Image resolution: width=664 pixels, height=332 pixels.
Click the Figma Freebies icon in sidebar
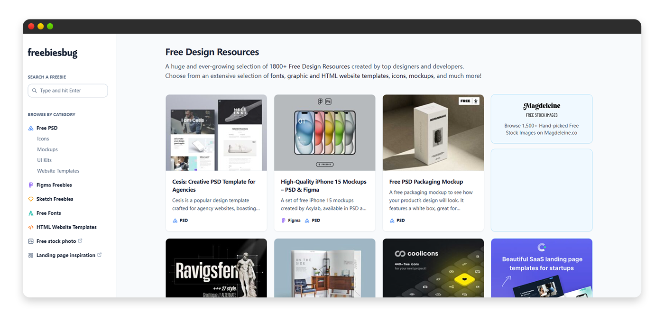31,185
